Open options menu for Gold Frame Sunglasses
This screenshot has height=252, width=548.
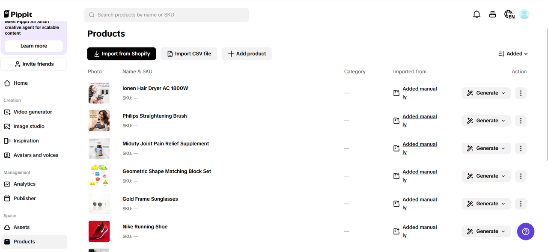pyautogui.click(x=521, y=204)
